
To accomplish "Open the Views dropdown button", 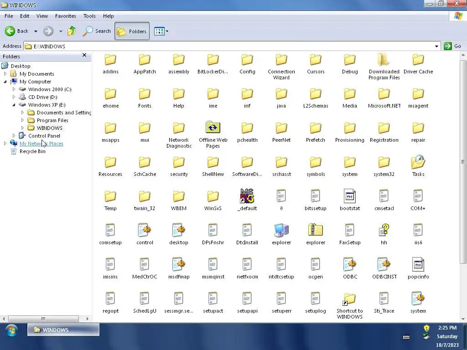I will (161, 31).
